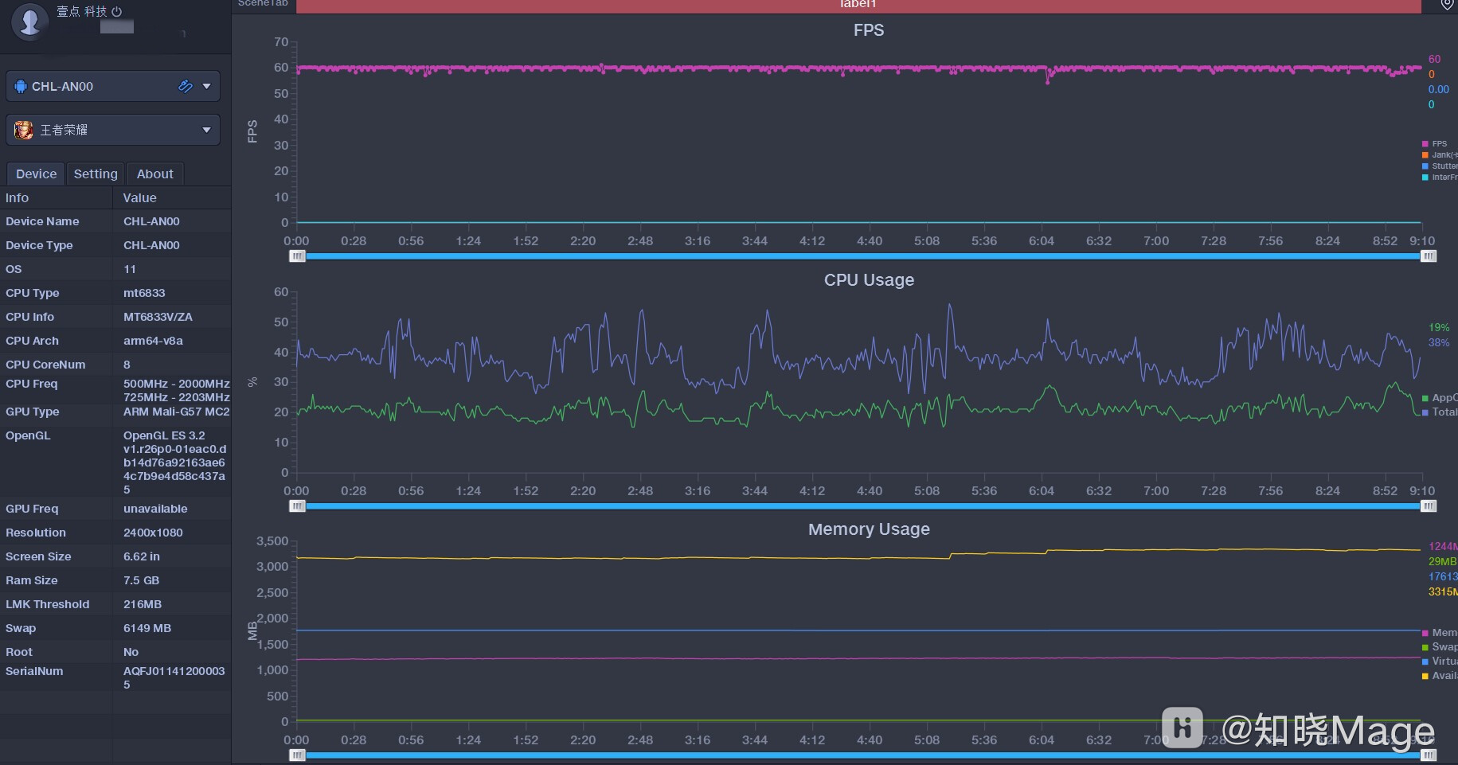
Task: Click the location pin icon at top right
Action: click(x=1447, y=5)
